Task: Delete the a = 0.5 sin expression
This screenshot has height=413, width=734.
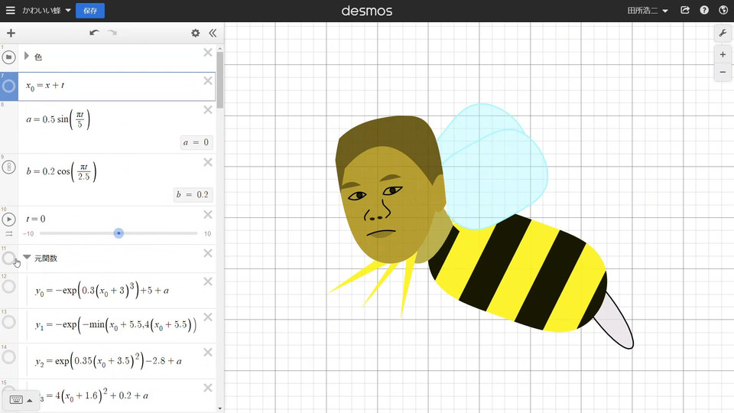Action: [208, 110]
